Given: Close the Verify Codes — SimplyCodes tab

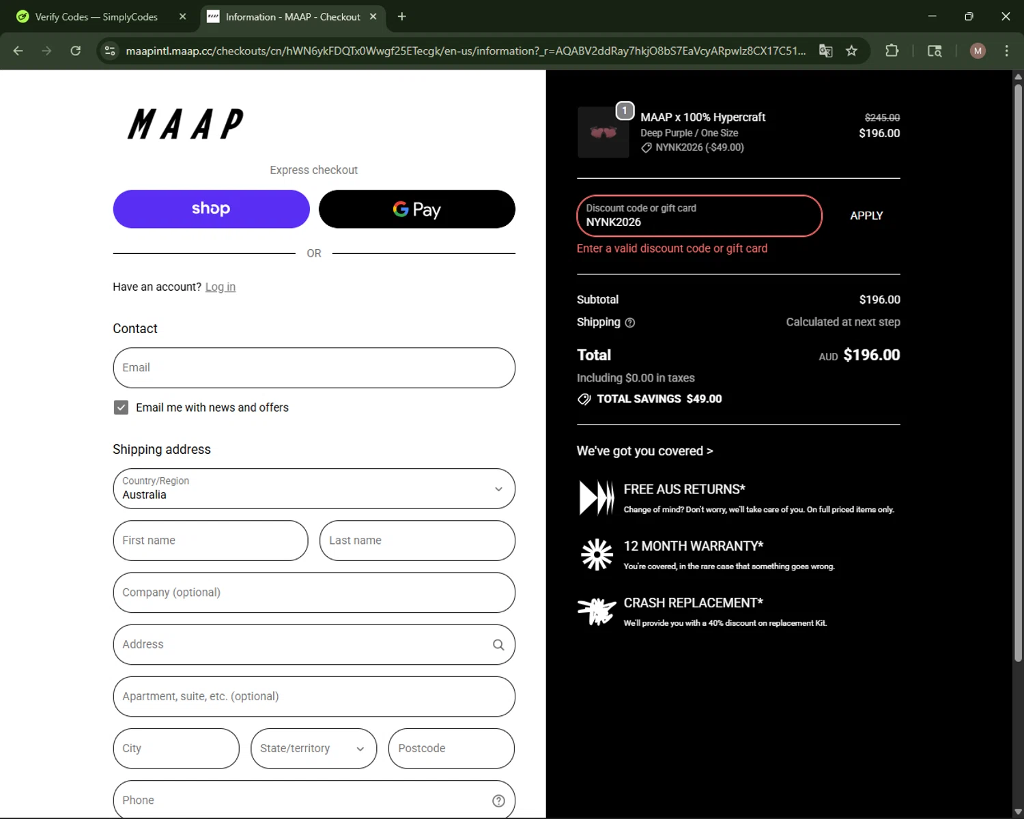Looking at the screenshot, I should pos(182,16).
